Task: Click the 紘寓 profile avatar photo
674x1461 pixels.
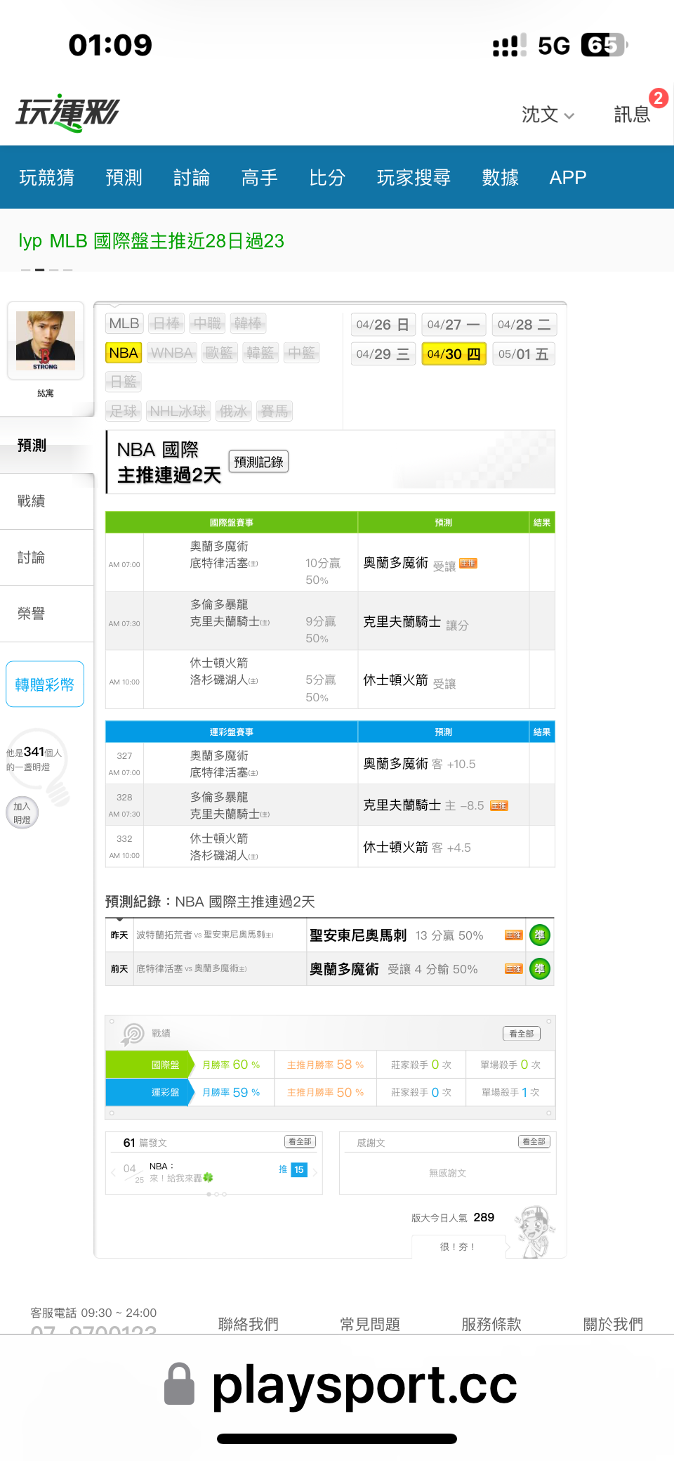Action: [x=46, y=342]
